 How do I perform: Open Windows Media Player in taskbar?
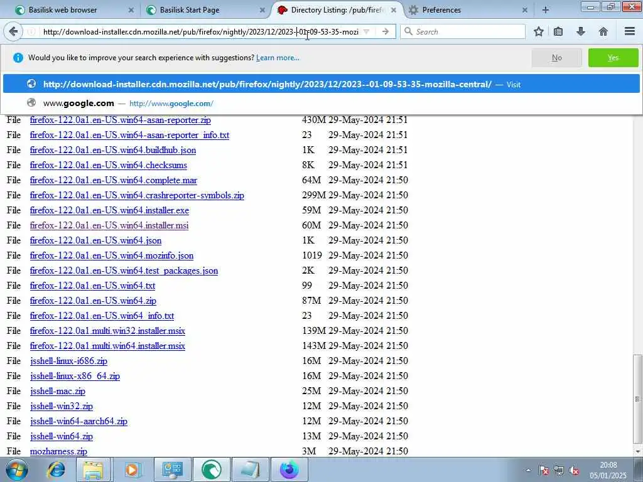click(x=132, y=469)
